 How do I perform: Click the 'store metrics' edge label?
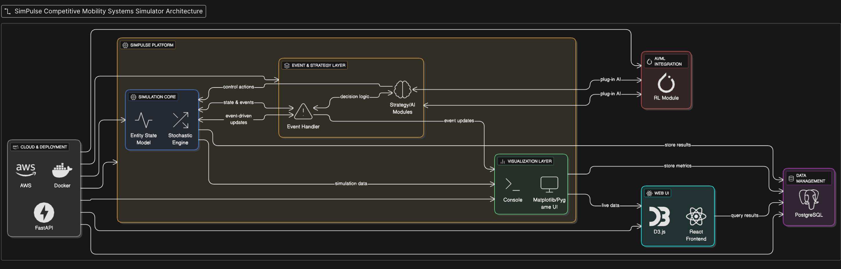(678, 166)
